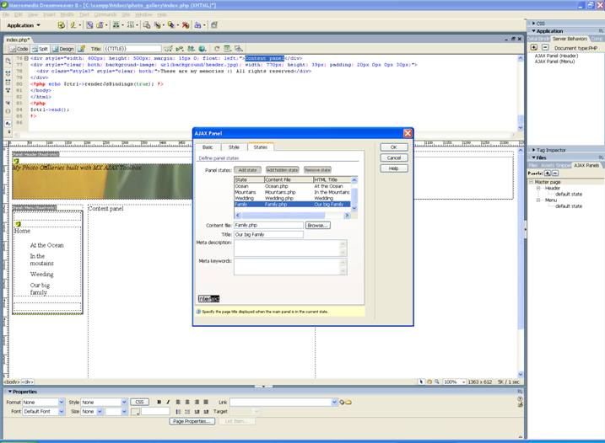
Task: Click the remove panel minus icon in AJAX Panels
Action: tap(555, 173)
